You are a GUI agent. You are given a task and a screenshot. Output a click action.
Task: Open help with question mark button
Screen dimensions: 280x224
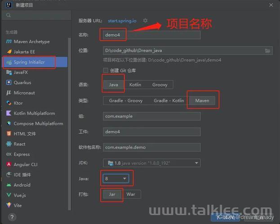point(12,217)
